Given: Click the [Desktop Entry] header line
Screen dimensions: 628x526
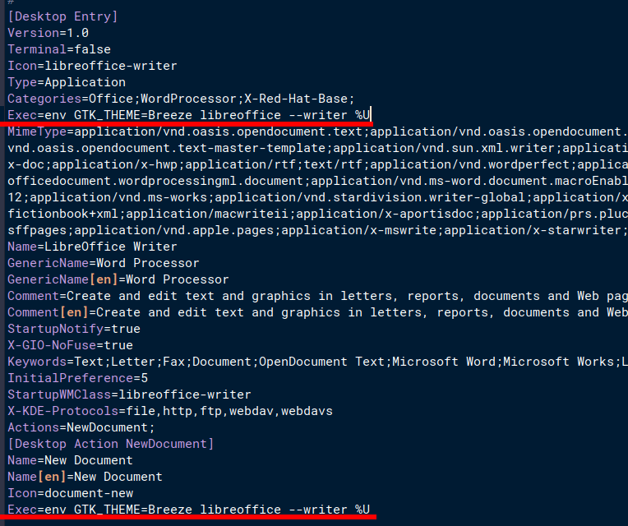Looking at the screenshot, I should 62,16.
